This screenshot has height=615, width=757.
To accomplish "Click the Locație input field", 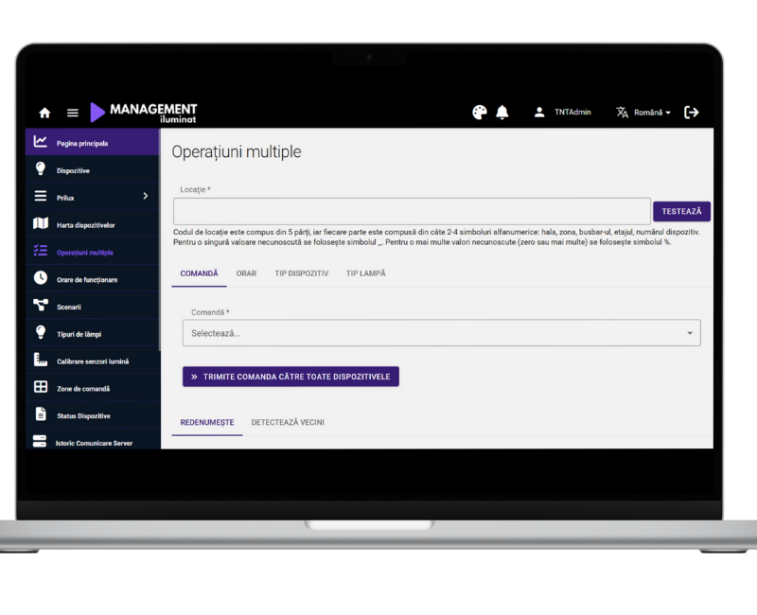I will coord(412,211).
